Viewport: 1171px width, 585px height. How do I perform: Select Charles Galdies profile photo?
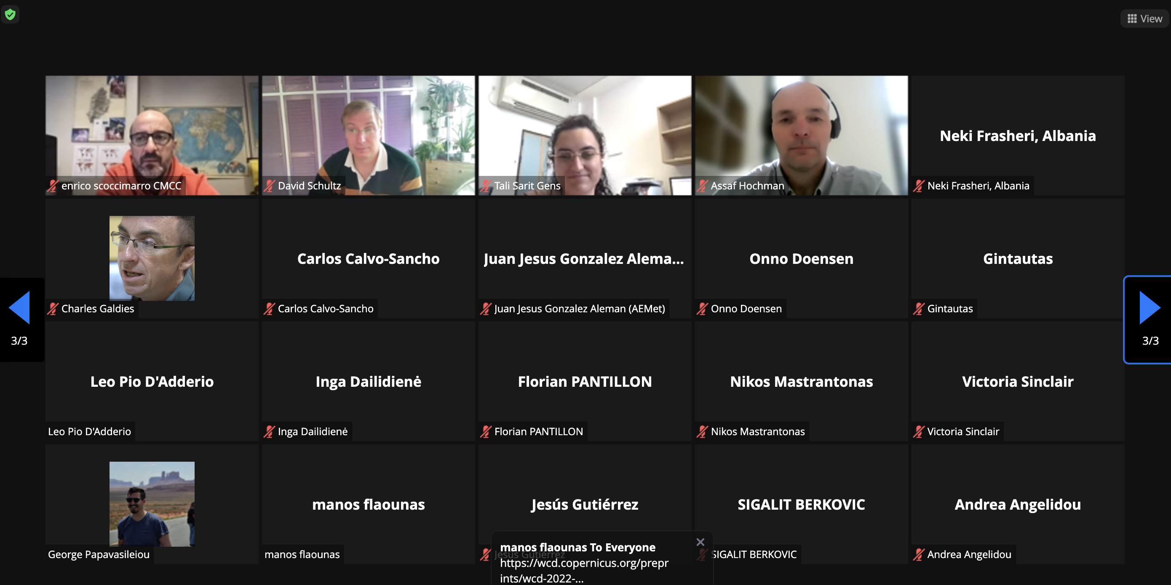152,258
